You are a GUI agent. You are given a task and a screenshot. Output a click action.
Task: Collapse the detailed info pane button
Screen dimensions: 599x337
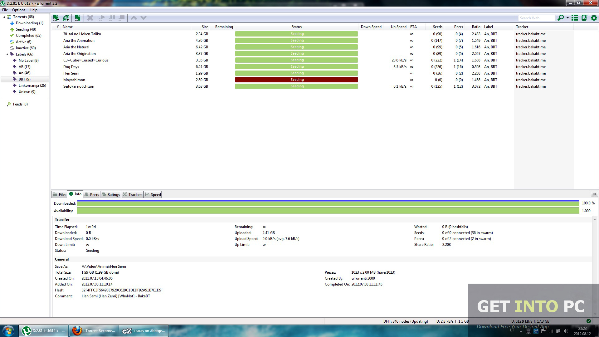coord(594,194)
